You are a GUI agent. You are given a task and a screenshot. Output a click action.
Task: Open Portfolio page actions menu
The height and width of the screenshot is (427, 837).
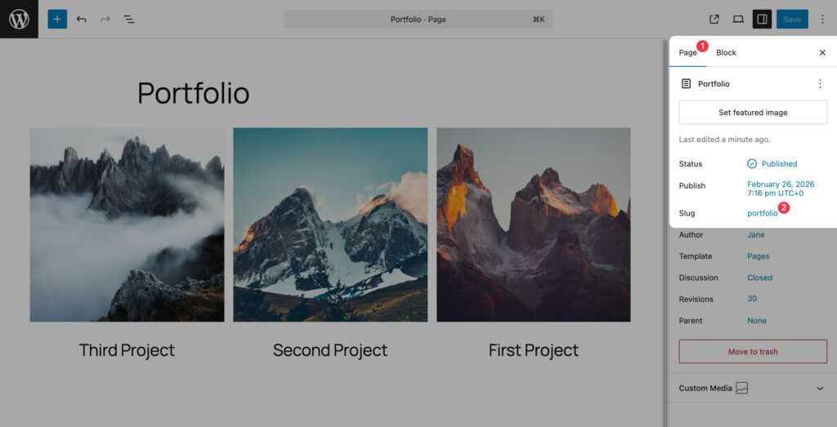(x=820, y=83)
